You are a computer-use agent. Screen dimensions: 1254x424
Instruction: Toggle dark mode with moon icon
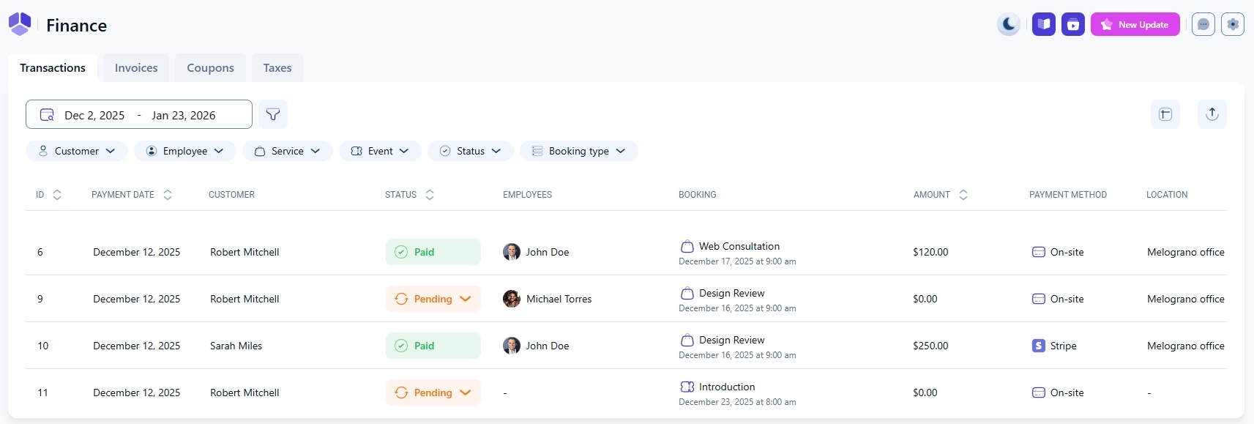[x=1008, y=25]
